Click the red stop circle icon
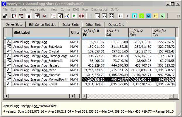The image size is (182, 117). point(81,16)
